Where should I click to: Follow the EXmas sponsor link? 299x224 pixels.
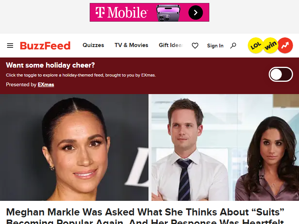(x=46, y=85)
